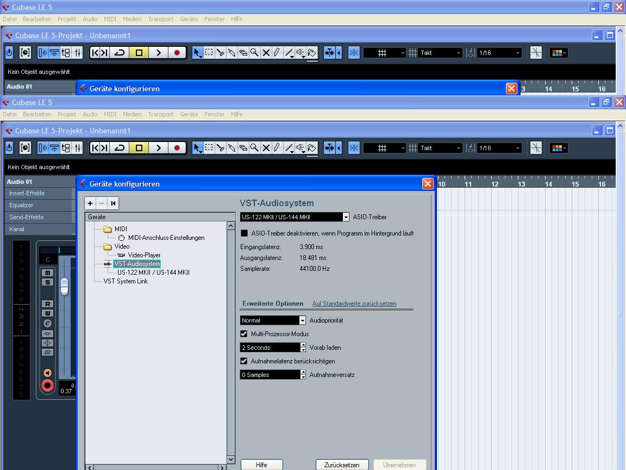
Task: Open the Audiopriorität dropdown
Action: pyautogui.click(x=302, y=320)
